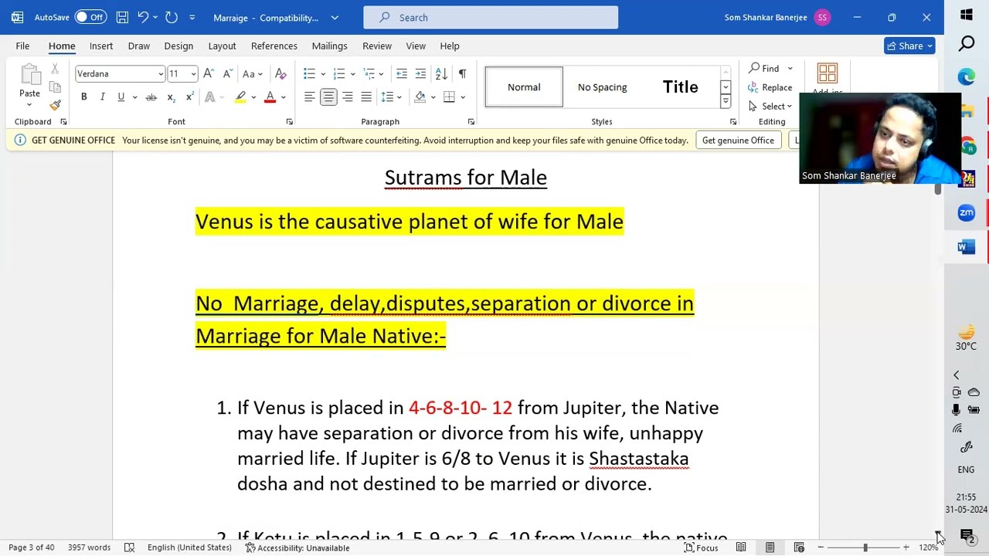
Task: Expand the Change Case menu
Action: pyautogui.click(x=252, y=73)
